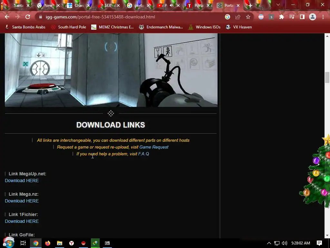Open the gray 'S' extension icon
330x248 pixels.
tap(271, 17)
